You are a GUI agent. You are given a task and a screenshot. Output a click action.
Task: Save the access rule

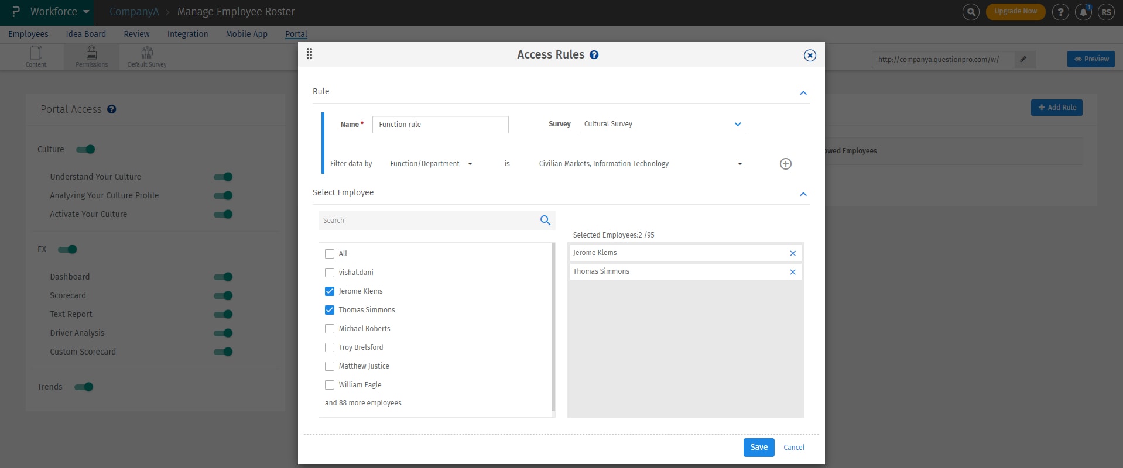(758, 448)
